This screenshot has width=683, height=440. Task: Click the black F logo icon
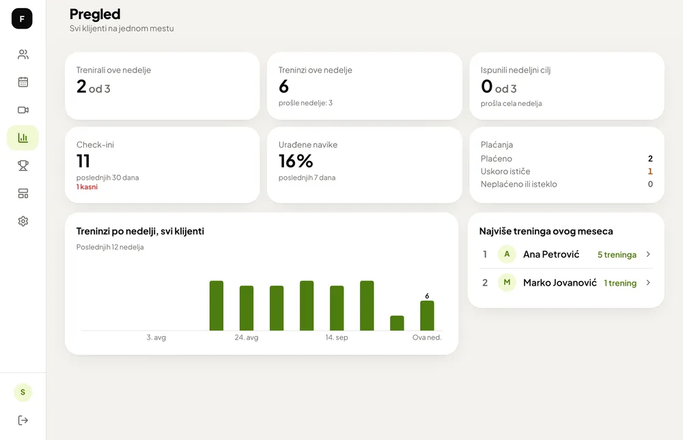(22, 18)
